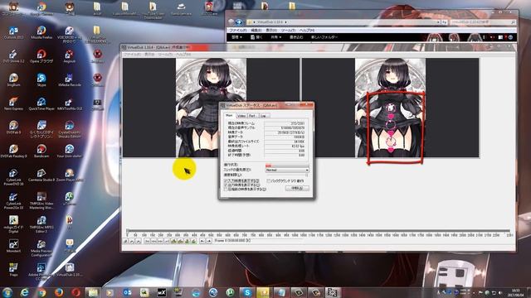Click the output video preview pane

(390, 108)
